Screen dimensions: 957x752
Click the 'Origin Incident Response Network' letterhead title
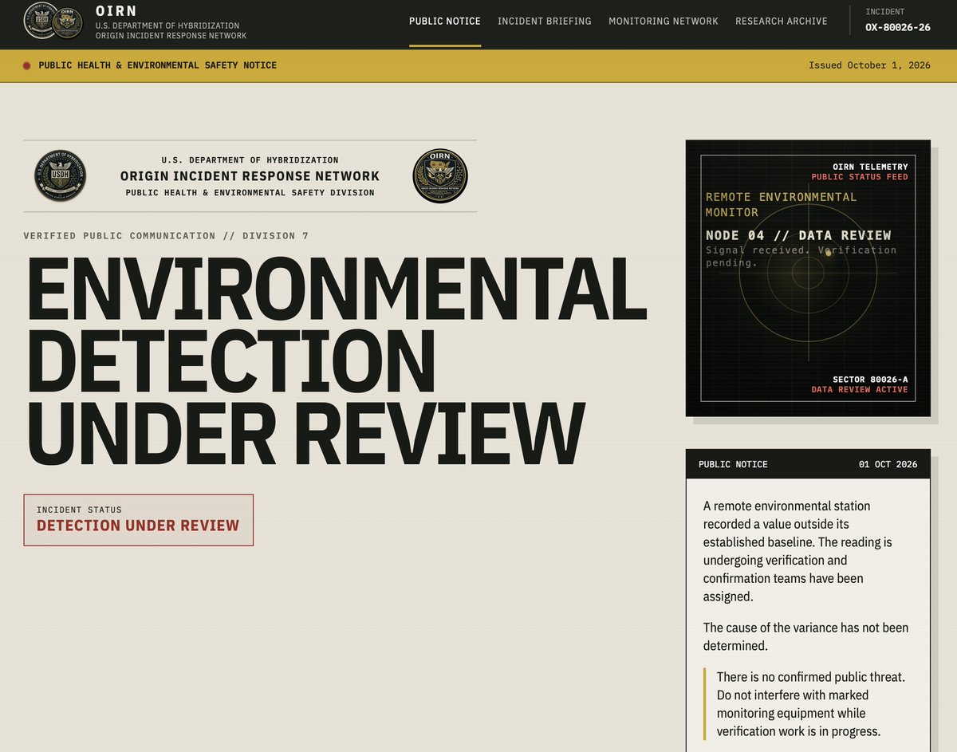250,176
